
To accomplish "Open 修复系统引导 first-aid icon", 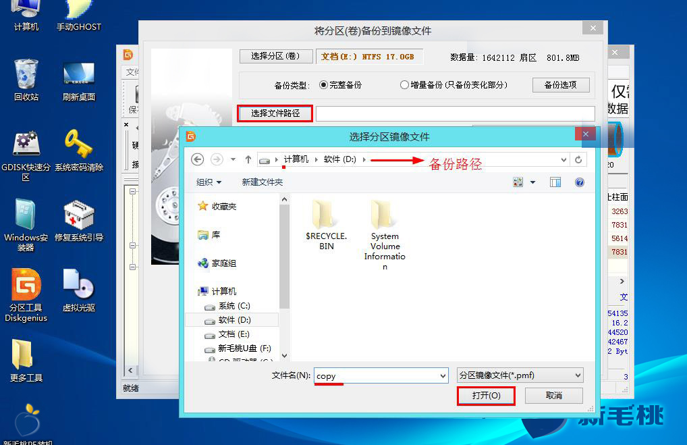I will pyautogui.click(x=79, y=221).
